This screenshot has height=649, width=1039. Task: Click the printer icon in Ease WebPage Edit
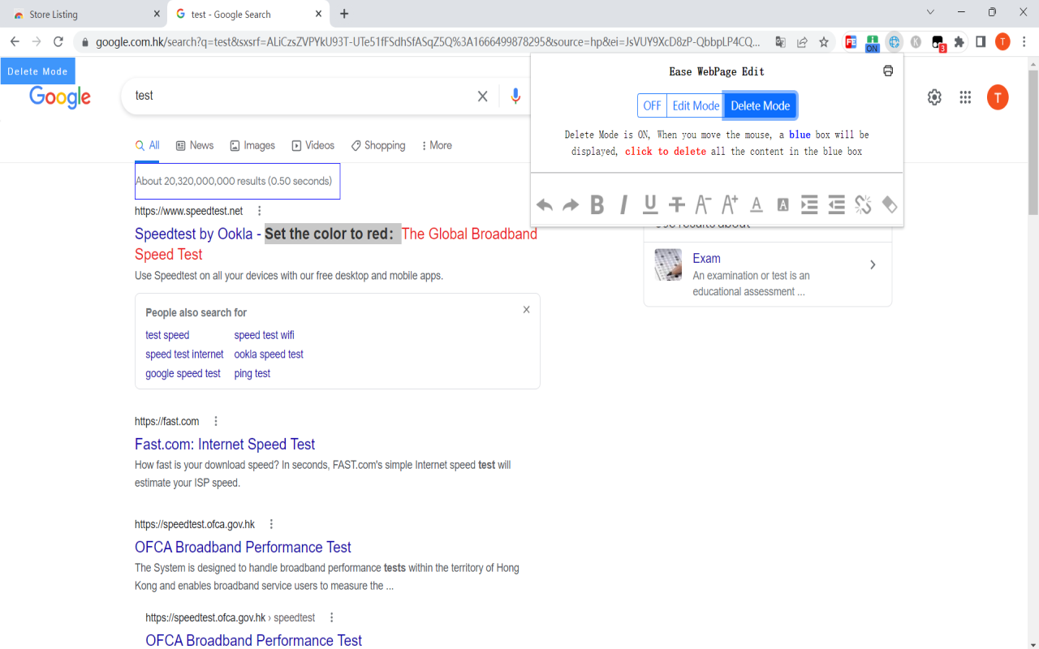(888, 71)
